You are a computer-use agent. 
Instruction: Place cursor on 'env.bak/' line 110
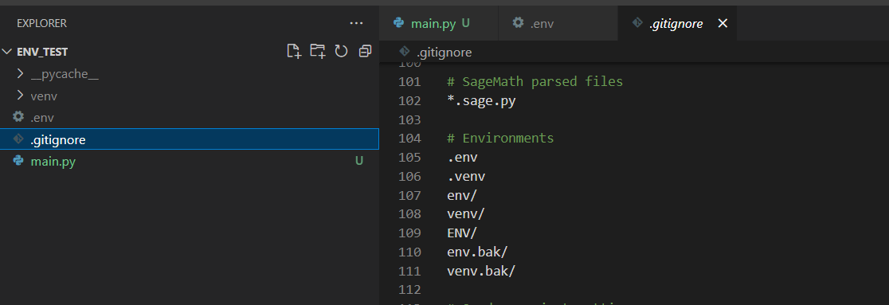pos(477,252)
